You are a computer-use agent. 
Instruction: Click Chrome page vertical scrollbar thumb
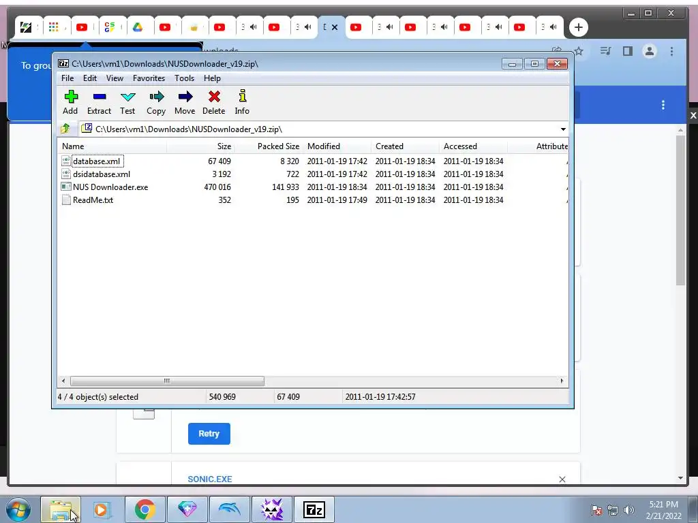tap(680, 210)
